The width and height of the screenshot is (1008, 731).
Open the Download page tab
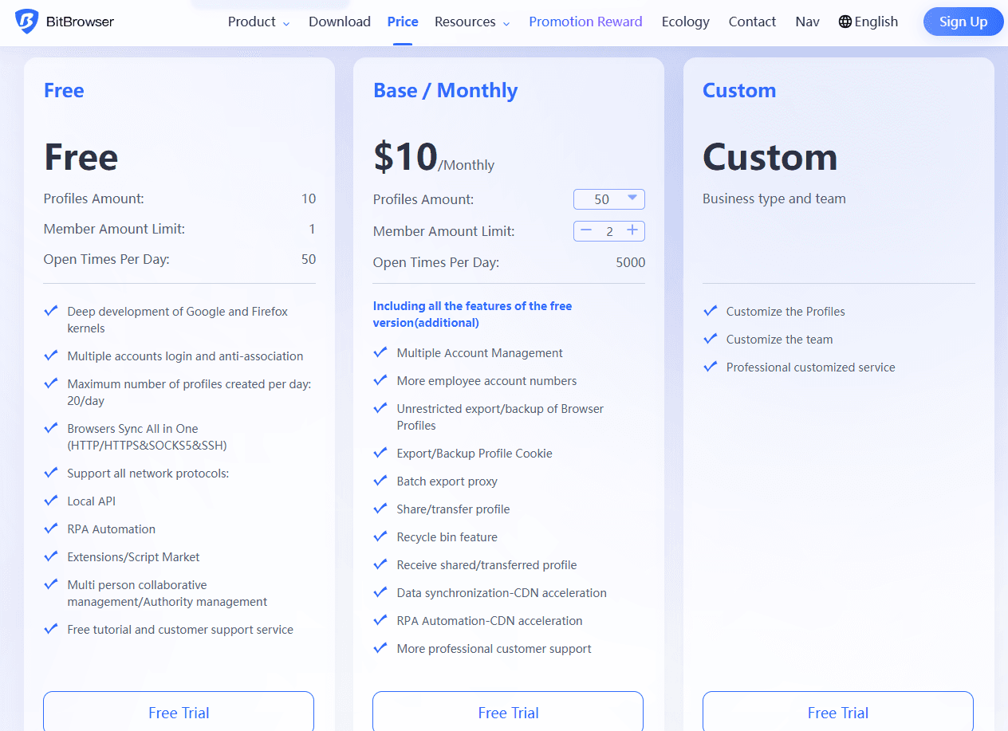point(340,22)
